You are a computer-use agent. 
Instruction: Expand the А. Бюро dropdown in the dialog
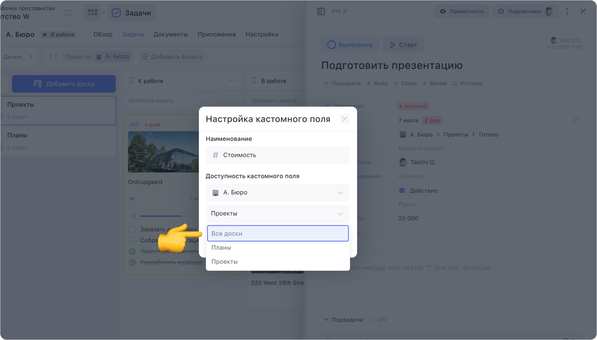pos(278,192)
